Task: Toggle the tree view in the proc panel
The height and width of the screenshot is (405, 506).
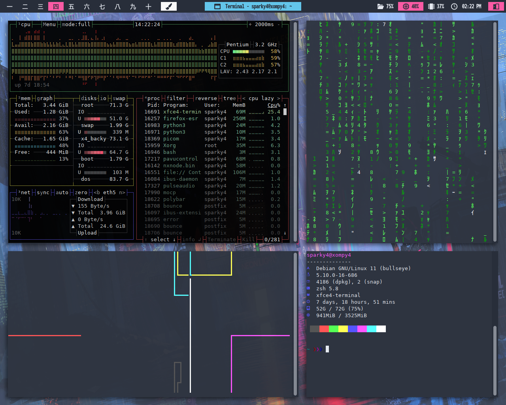Action: [x=229, y=98]
